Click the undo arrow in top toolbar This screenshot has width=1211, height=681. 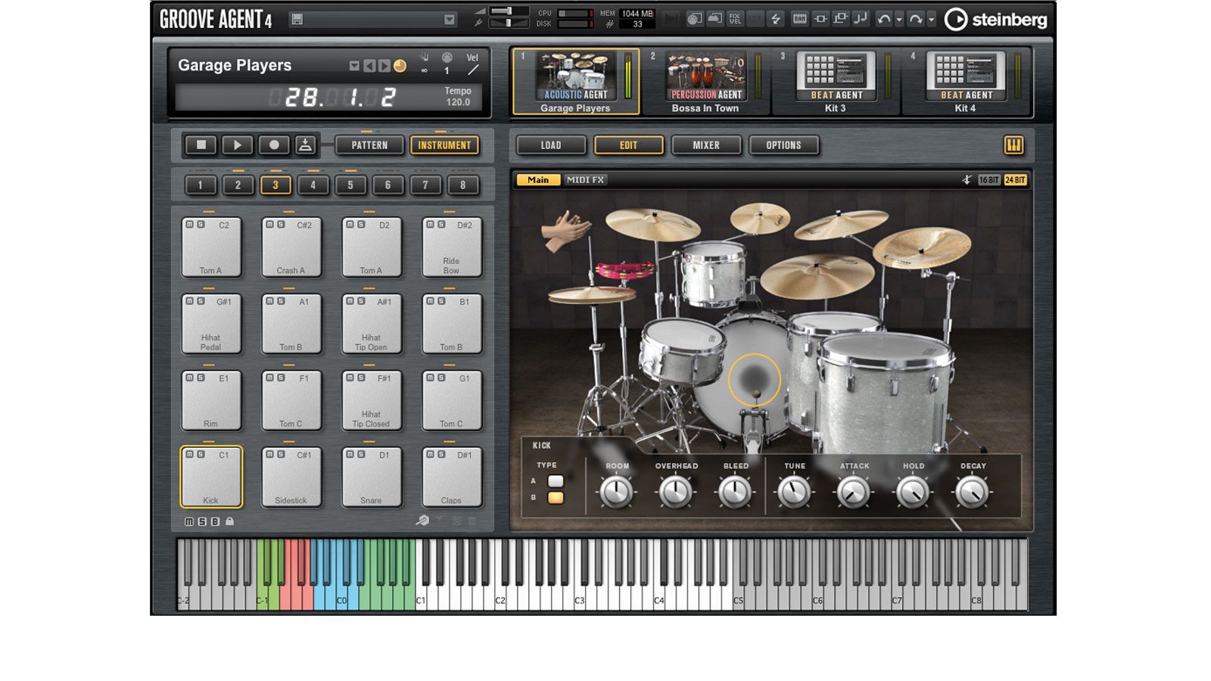883,20
